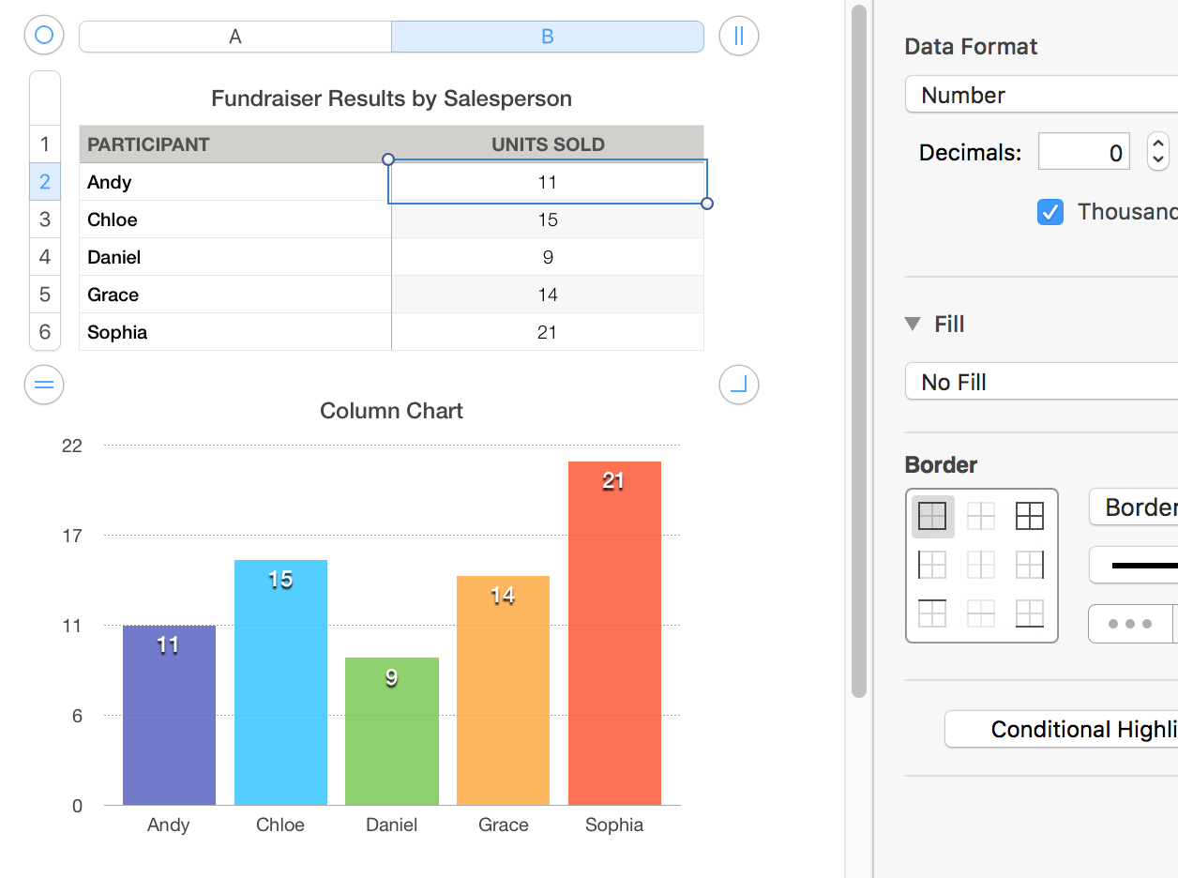The width and height of the screenshot is (1178, 878).
Task: Open the Border Styles dropdown
Action: pyautogui.click(x=1133, y=507)
